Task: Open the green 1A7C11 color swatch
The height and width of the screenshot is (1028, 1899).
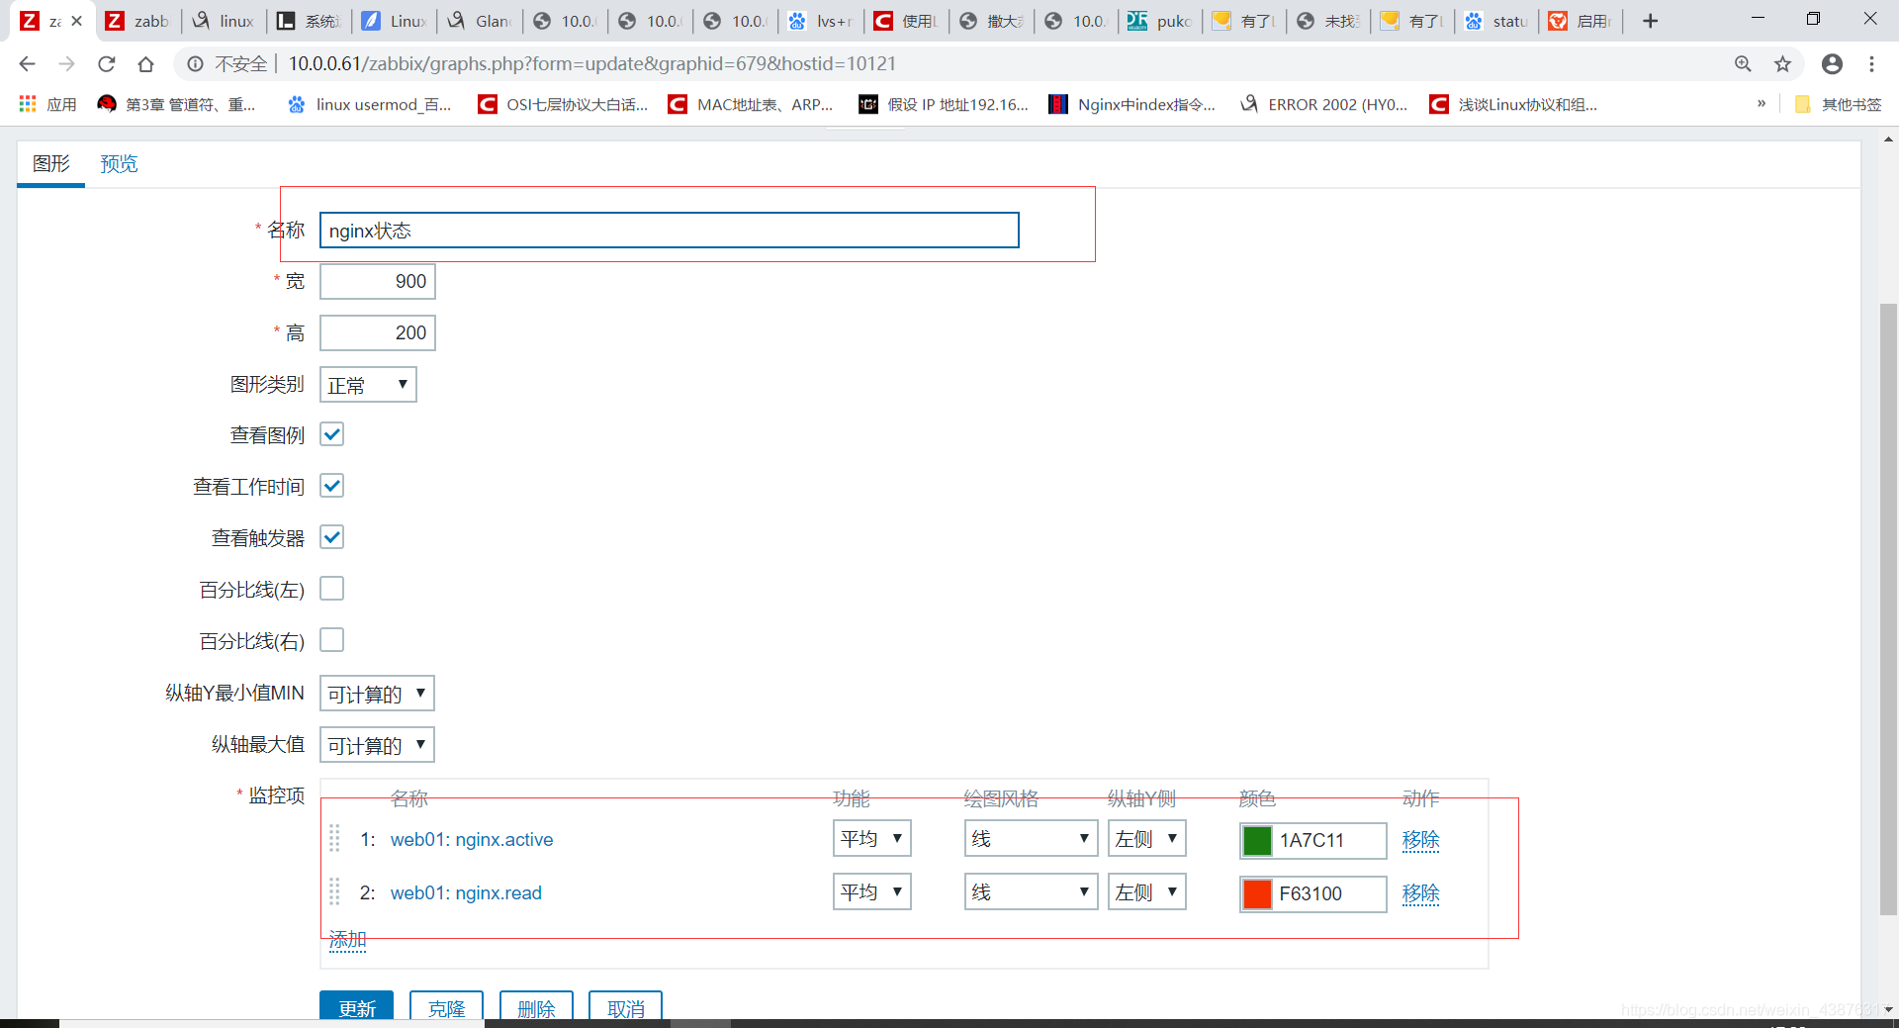Action: pos(1256,840)
